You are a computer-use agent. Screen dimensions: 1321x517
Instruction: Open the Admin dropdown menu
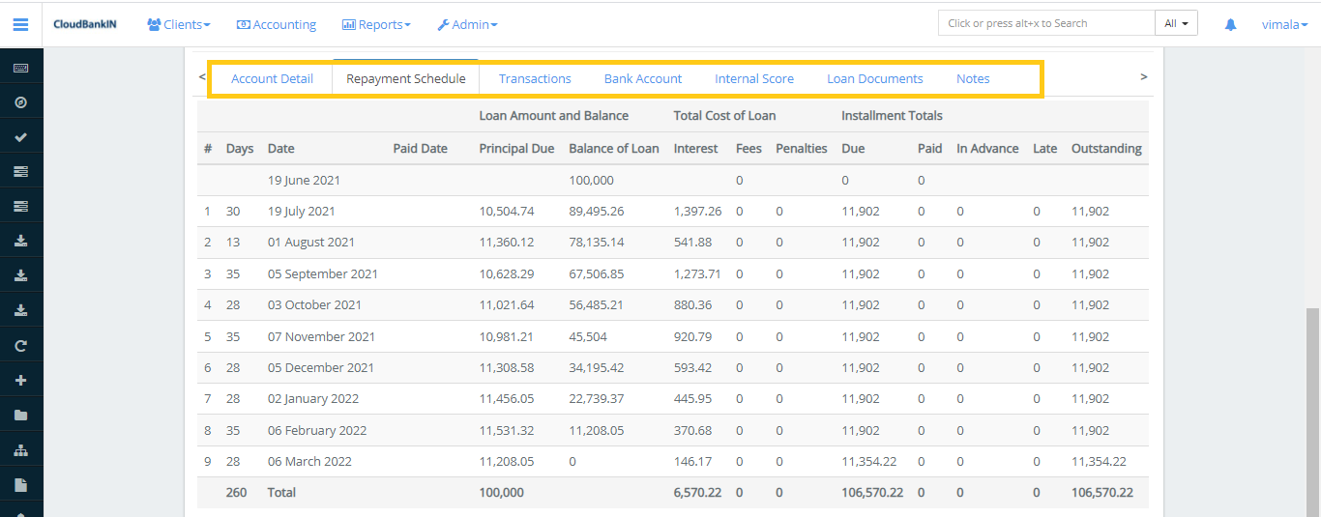click(468, 24)
